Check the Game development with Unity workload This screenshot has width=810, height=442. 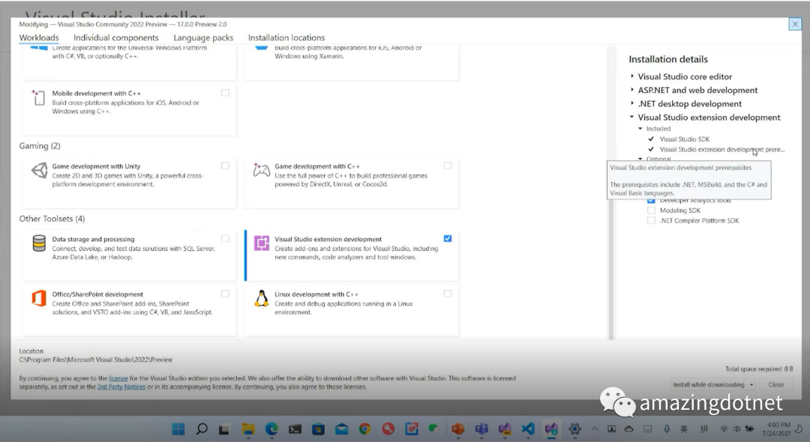225,166
